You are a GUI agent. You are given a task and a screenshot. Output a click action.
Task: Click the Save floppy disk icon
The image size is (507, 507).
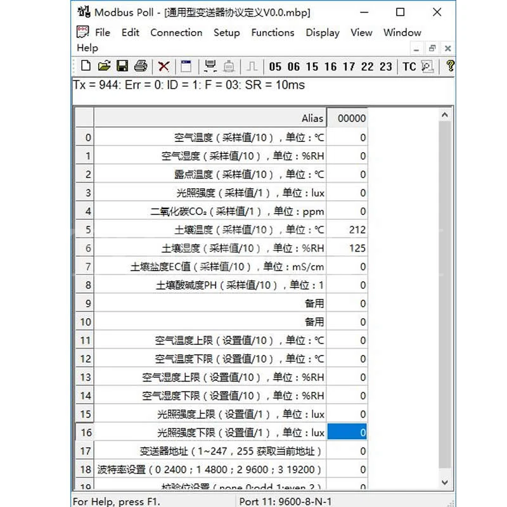click(122, 66)
